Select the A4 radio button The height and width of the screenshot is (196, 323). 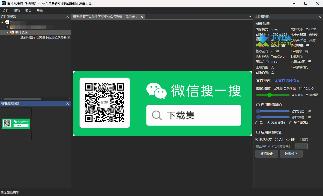(x=276, y=139)
